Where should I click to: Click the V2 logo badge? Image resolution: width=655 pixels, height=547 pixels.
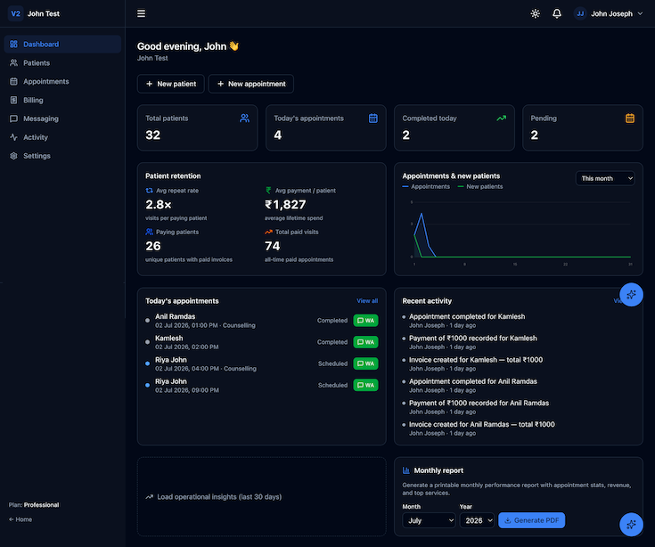(15, 13)
